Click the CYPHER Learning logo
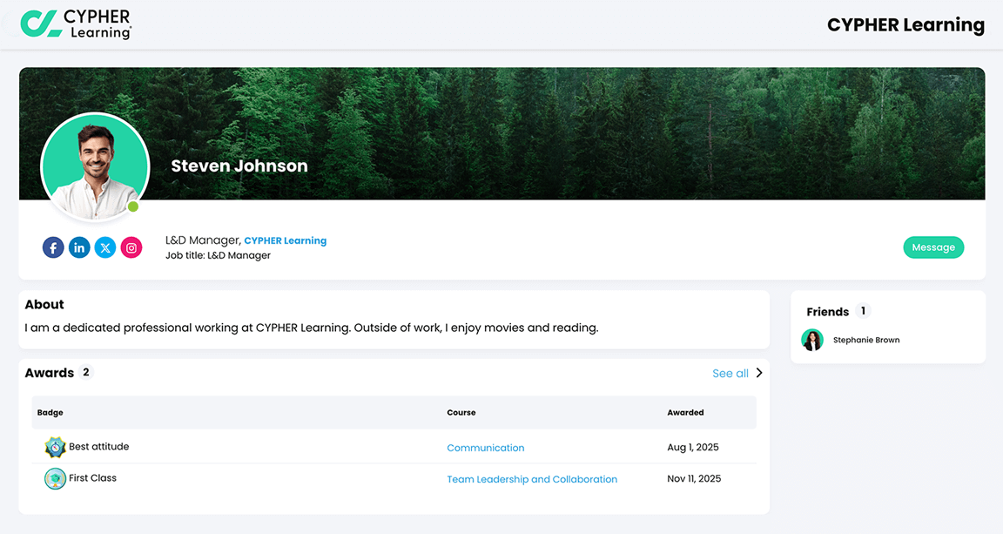The height and width of the screenshot is (534, 1003). [x=77, y=24]
